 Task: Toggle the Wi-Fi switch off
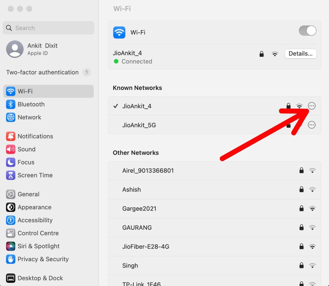307,31
